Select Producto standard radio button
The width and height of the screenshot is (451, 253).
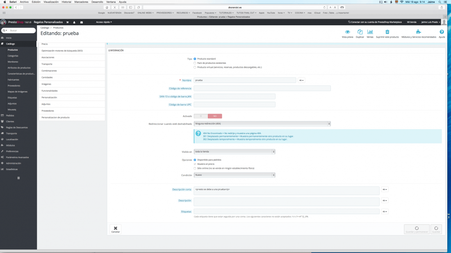click(x=195, y=59)
